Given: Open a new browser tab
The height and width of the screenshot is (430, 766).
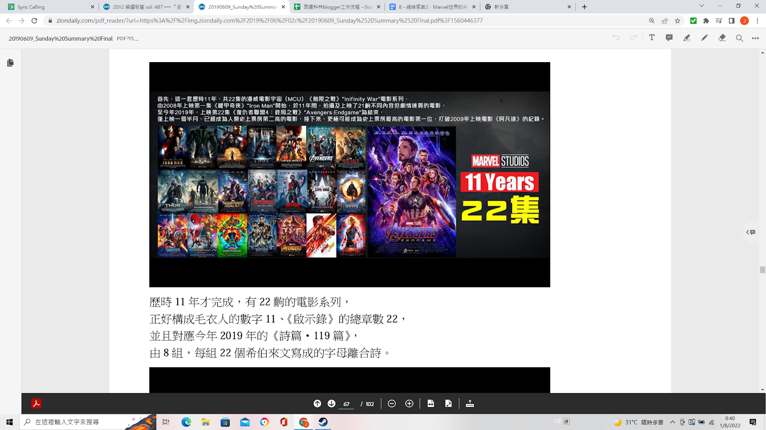Looking at the screenshot, I should [584, 7].
